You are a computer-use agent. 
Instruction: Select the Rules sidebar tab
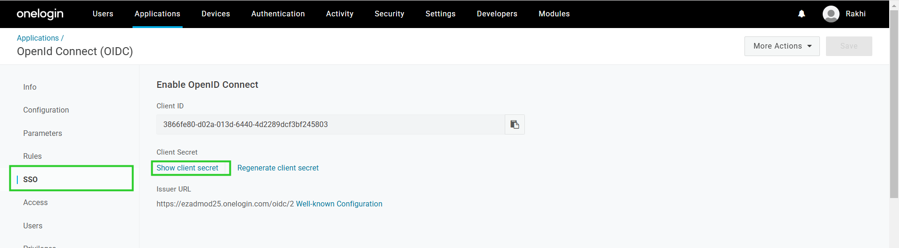[x=32, y=156]
